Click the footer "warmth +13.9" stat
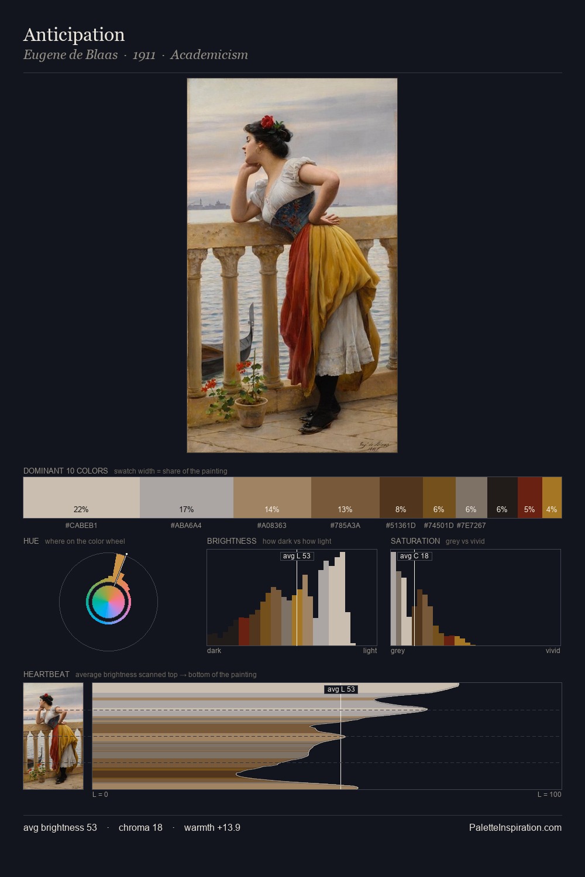 coord(212,827)
